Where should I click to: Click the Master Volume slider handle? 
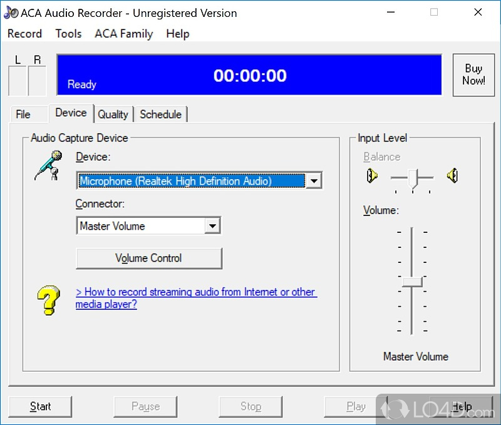pos(412,281)
